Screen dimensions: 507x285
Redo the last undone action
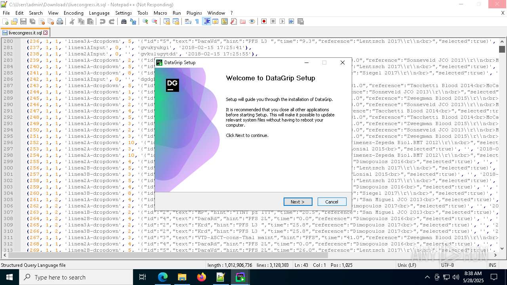pyautogui.click(x=112, y=21)
